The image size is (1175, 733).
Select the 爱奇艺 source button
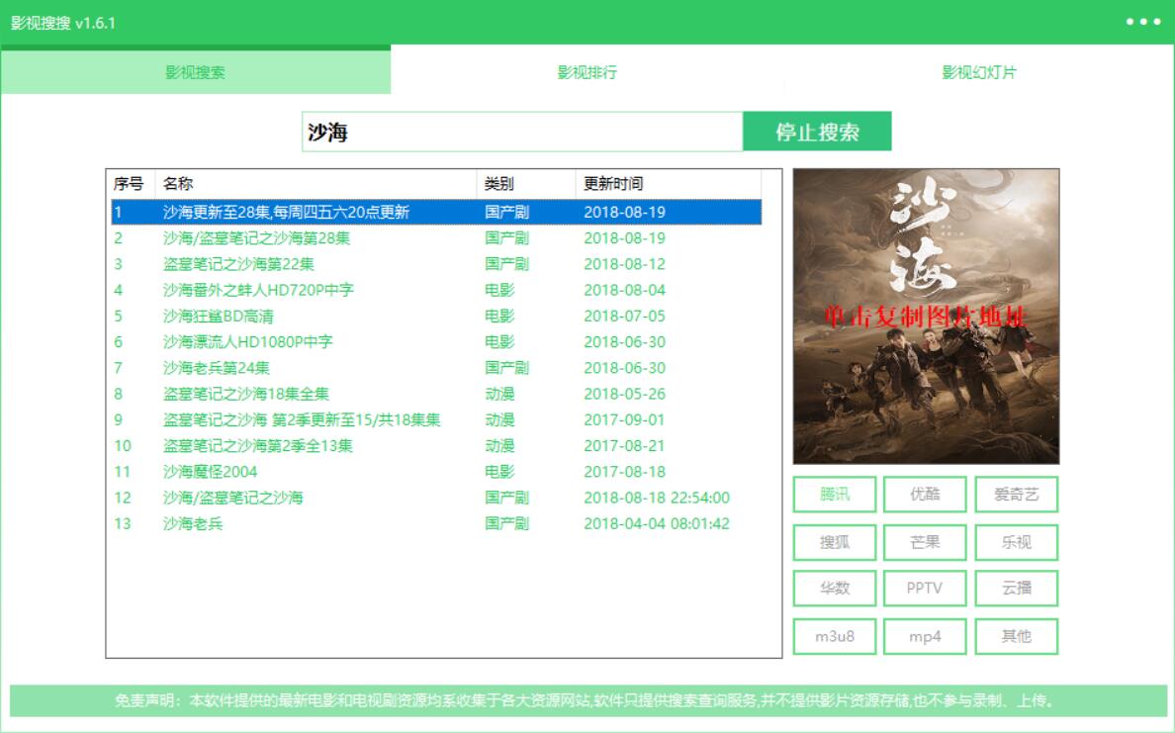1016,495
